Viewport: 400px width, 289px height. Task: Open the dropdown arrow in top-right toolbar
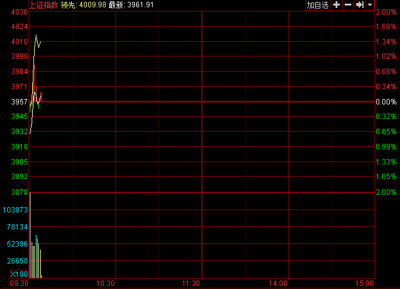point(370,5)
